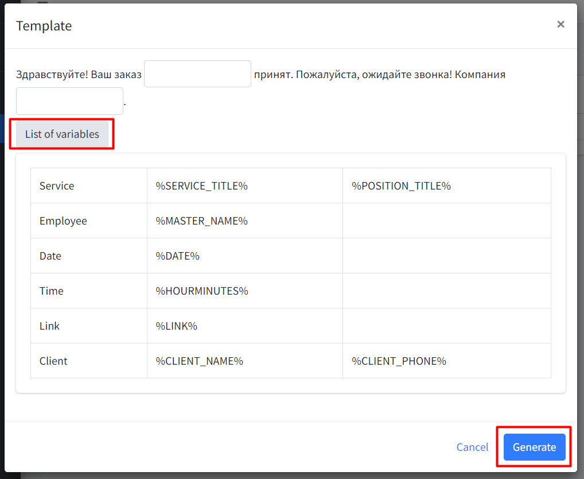The height and width of the screenshot is (479, 584).
Task: Pick the %CLIENT_PHONE% variable
Action: 399,361
